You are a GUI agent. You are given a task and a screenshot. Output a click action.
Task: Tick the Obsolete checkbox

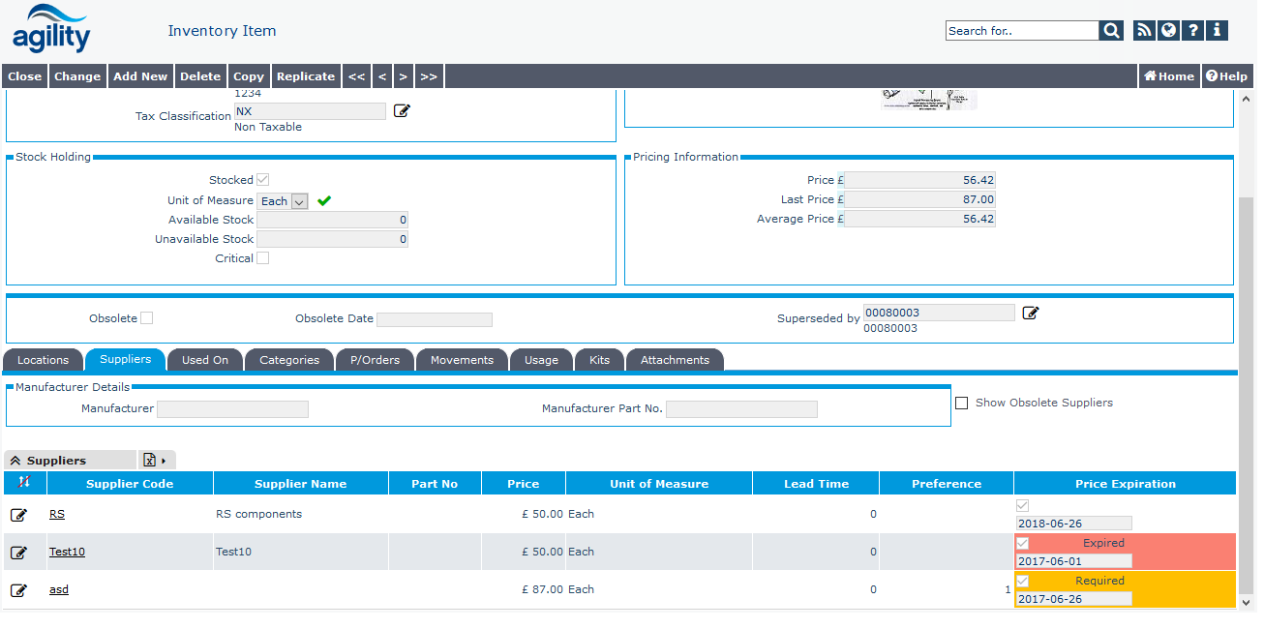(x=146, y=318)
